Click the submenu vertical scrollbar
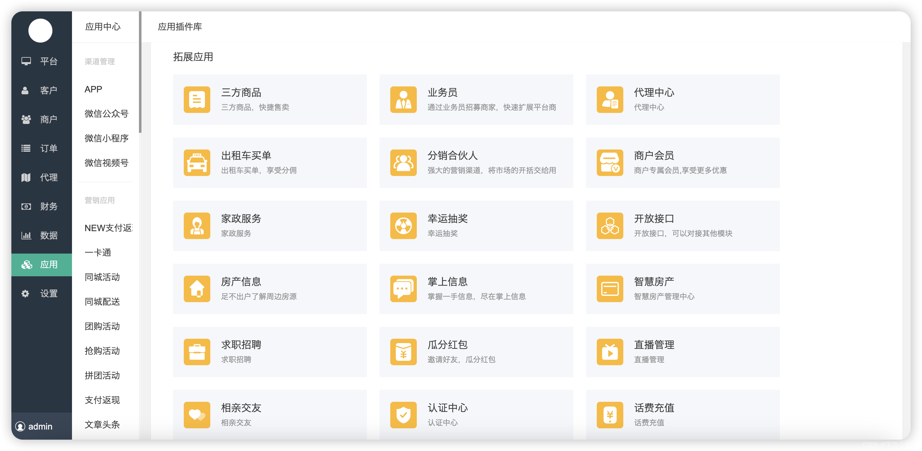Viewport: 922px width, 451px height. tap(140, 72)
